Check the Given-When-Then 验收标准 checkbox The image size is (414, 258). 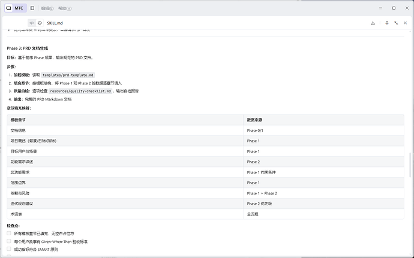pyautogui.click(x=9, y=241)
